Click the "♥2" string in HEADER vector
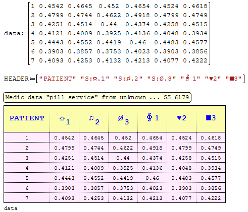This screenshot has height=212, width=248. [x=213, y=79]
